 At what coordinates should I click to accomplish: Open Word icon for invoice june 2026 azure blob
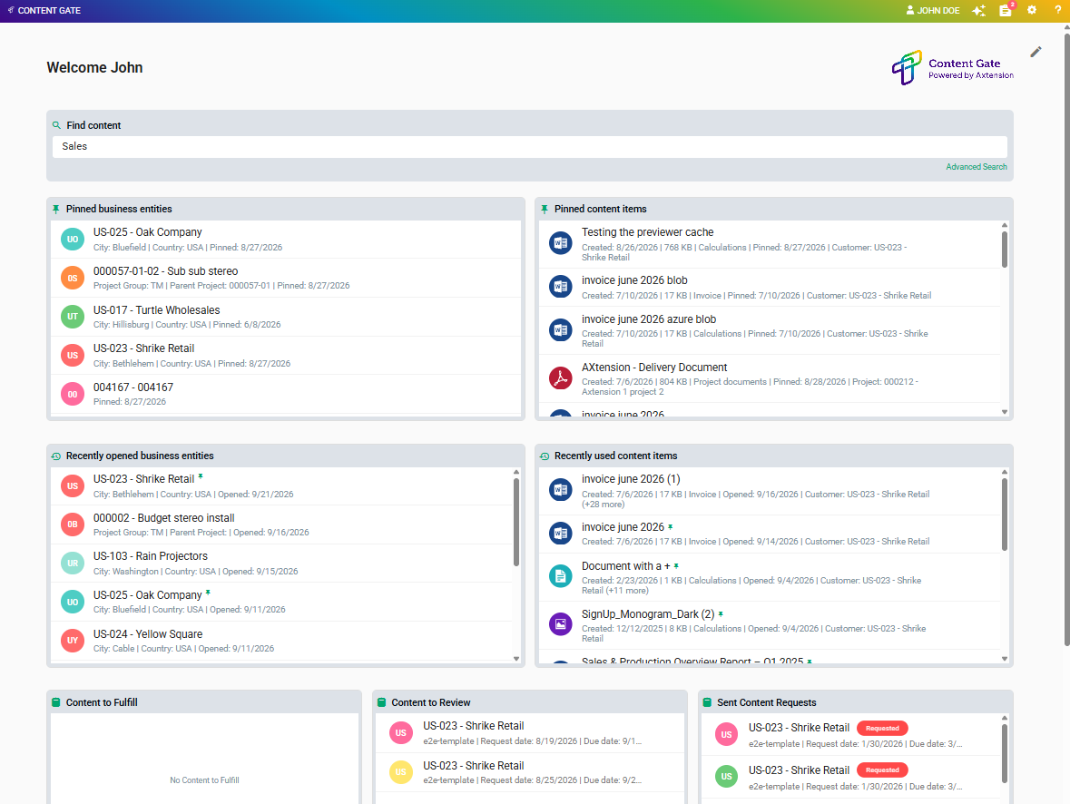click(561, 330)
